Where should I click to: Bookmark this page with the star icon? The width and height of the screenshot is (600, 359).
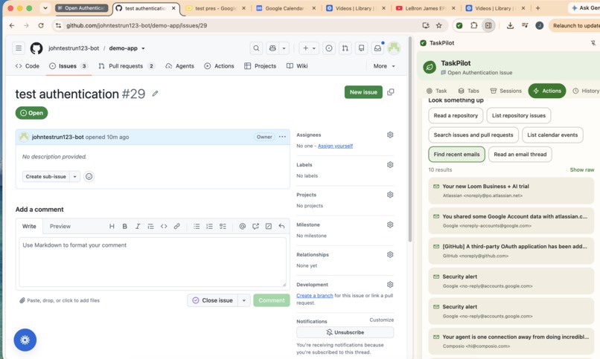pyautogui.click(x=439, y=25)
